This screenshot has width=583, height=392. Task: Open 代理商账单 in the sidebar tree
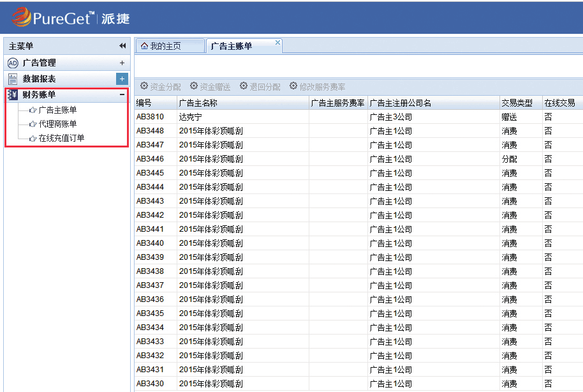(57, 124)
